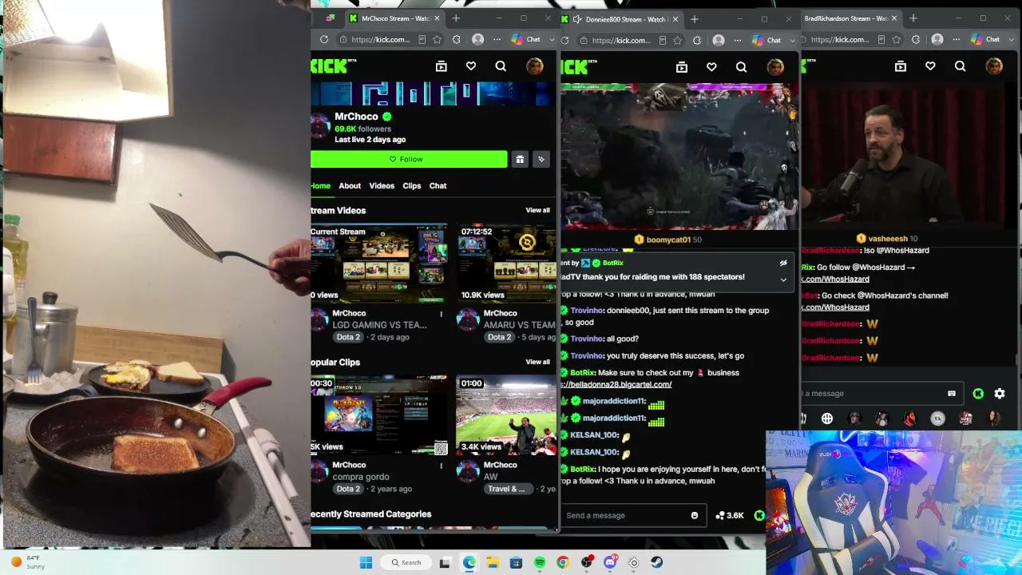Open chat settings gear in BradRichardson window

click(x=1000, y=394)
